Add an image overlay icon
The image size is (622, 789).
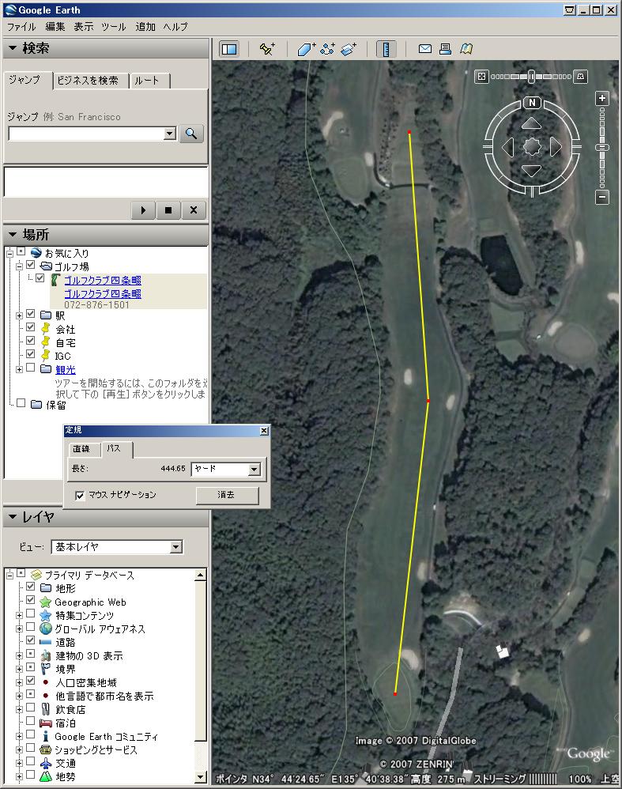pyautogui.click(x=349, y=49)
